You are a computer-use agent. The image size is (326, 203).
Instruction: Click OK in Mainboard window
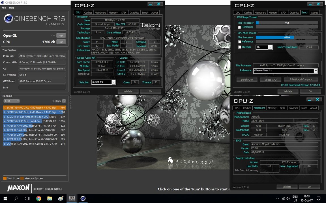coord(309,187)
